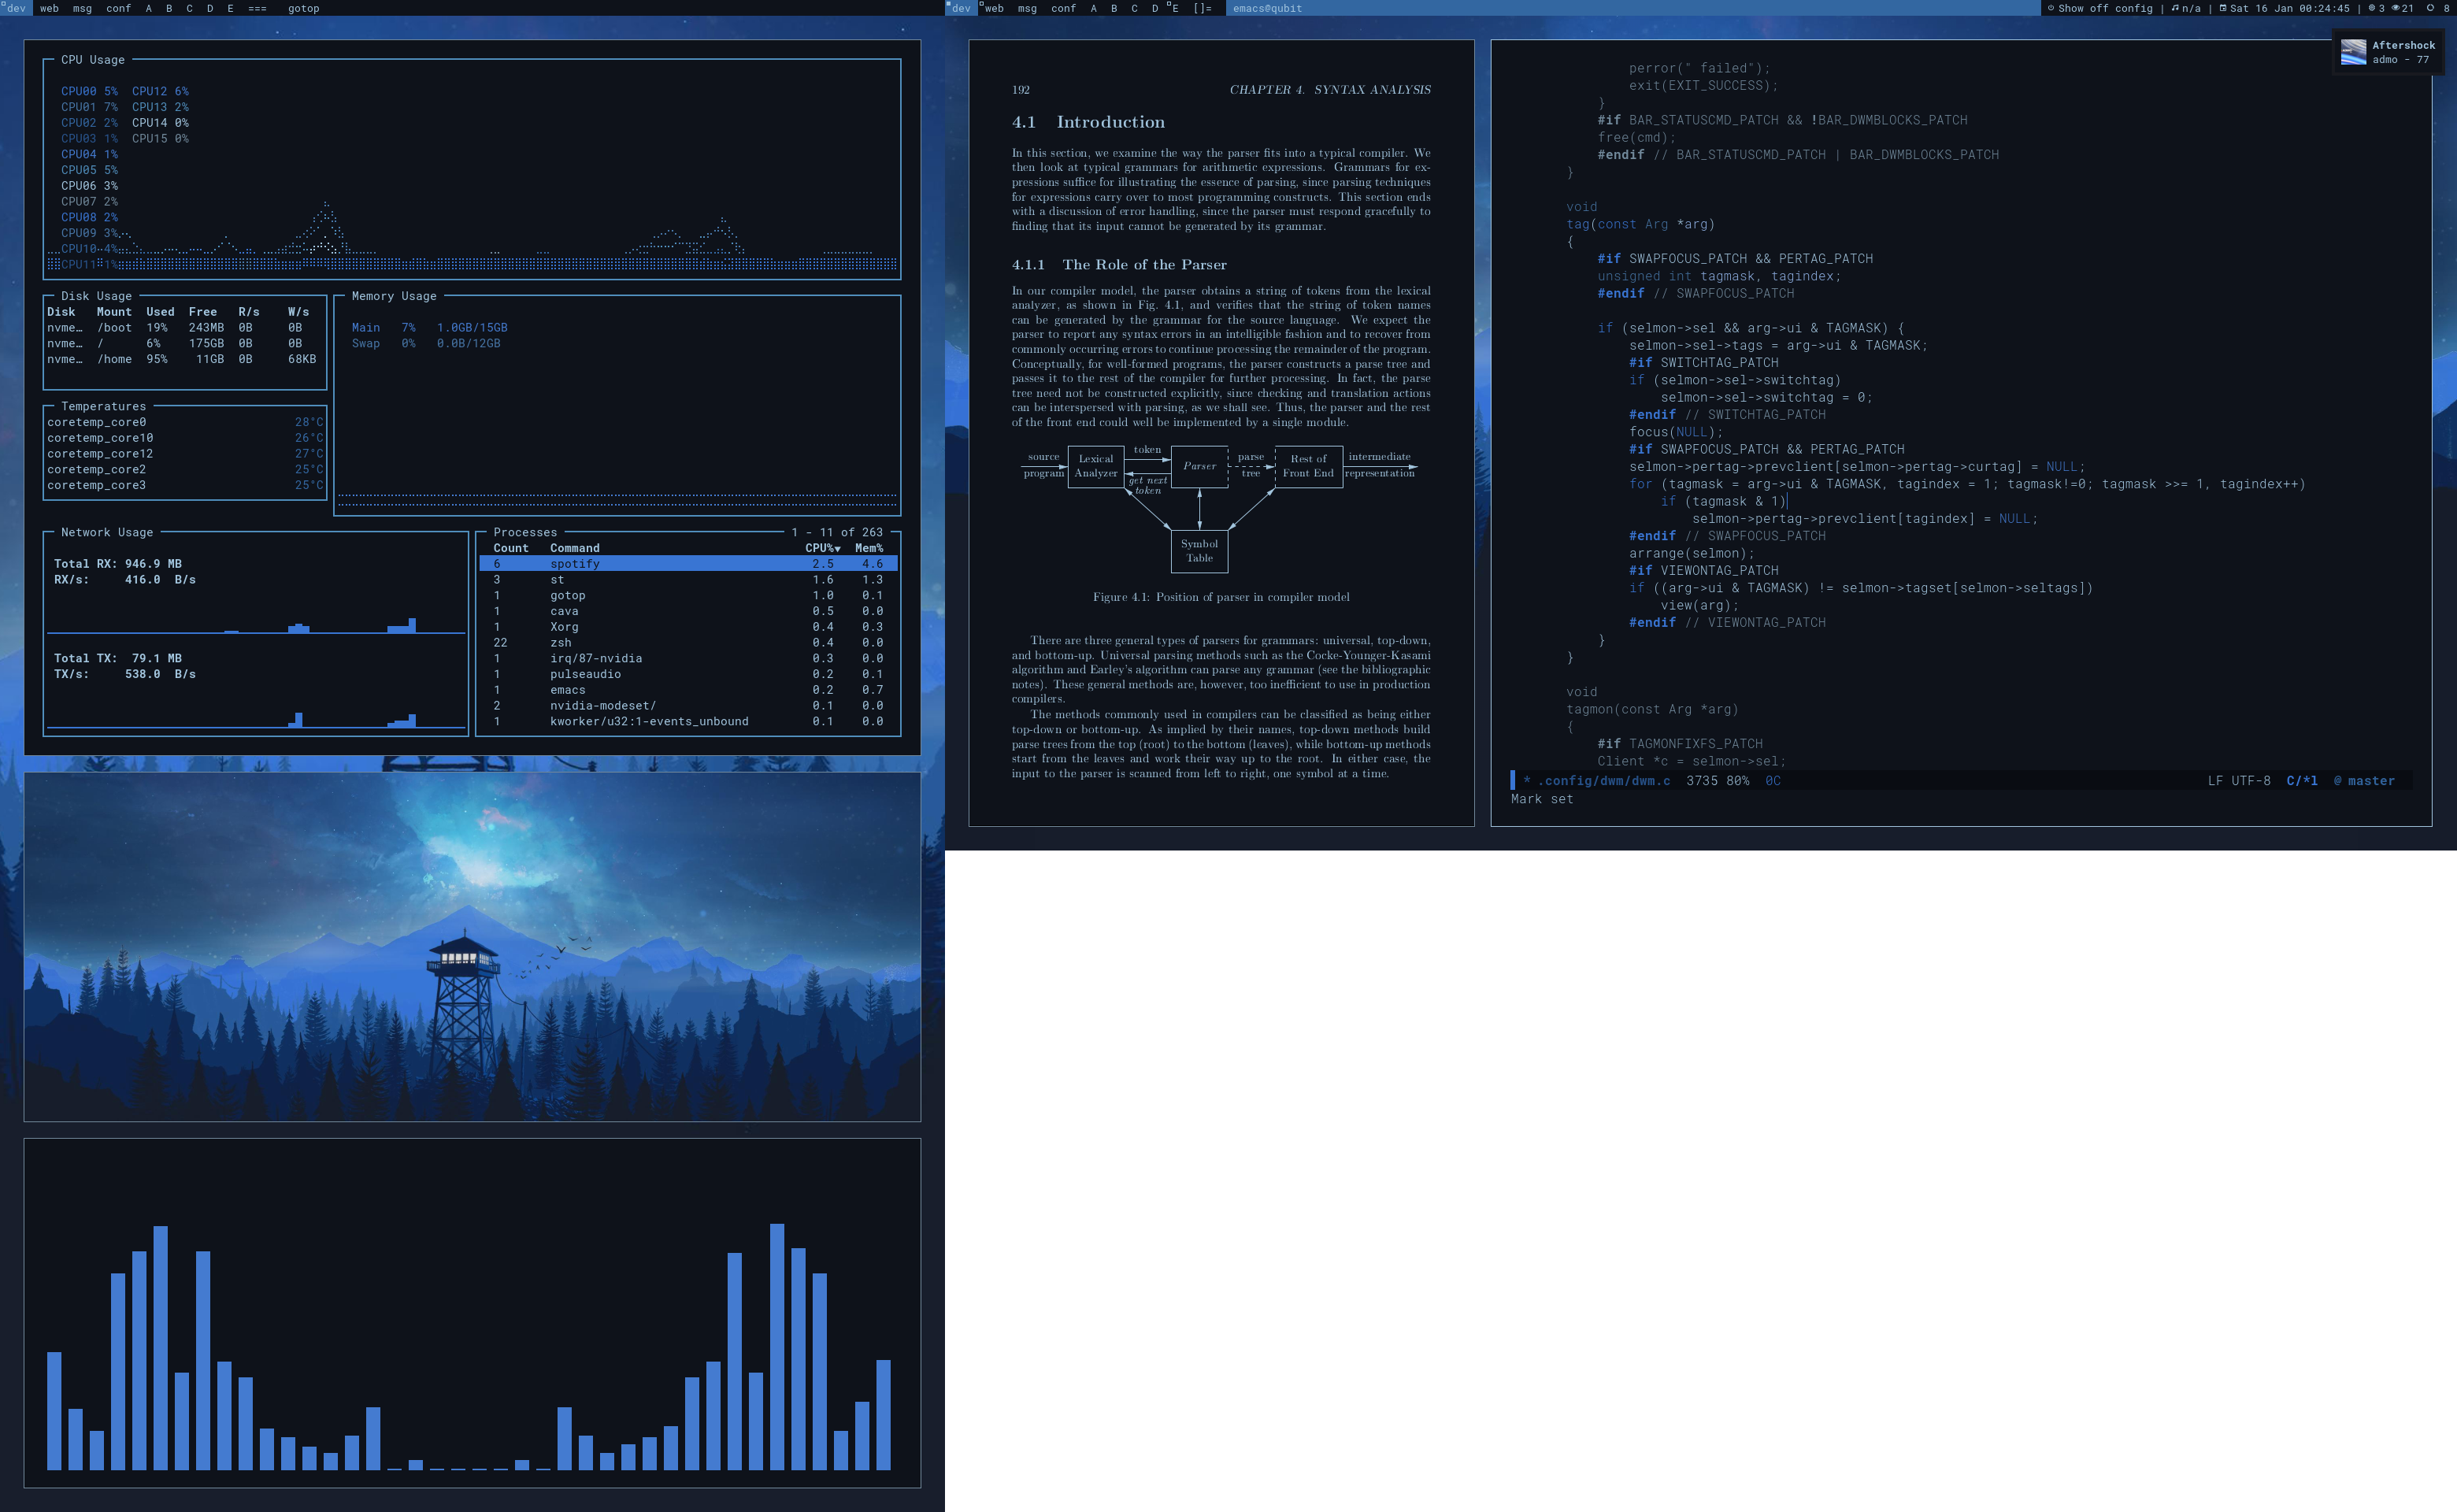
Task: Click the .config/dwm/dwm.c buffer name
Action: coord(1603,781)
